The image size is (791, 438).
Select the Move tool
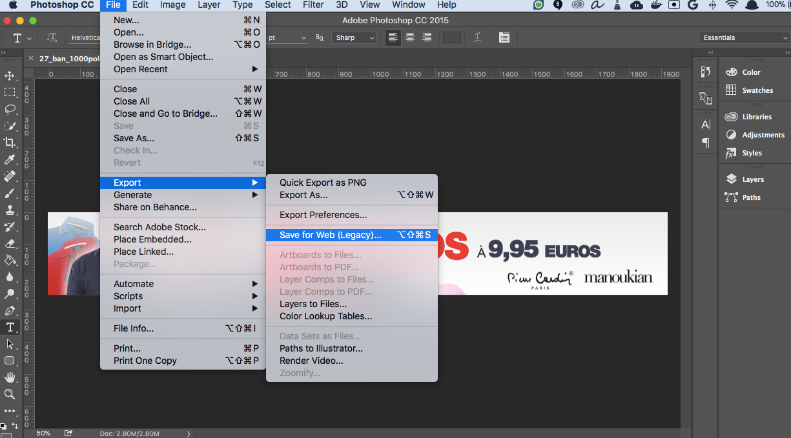pyautogui.click(x=10, y=76)
